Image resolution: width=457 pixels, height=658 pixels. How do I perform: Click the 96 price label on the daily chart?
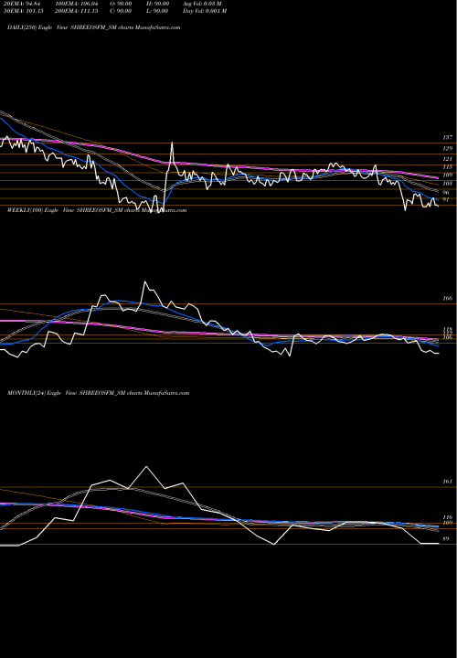[446, 192]
